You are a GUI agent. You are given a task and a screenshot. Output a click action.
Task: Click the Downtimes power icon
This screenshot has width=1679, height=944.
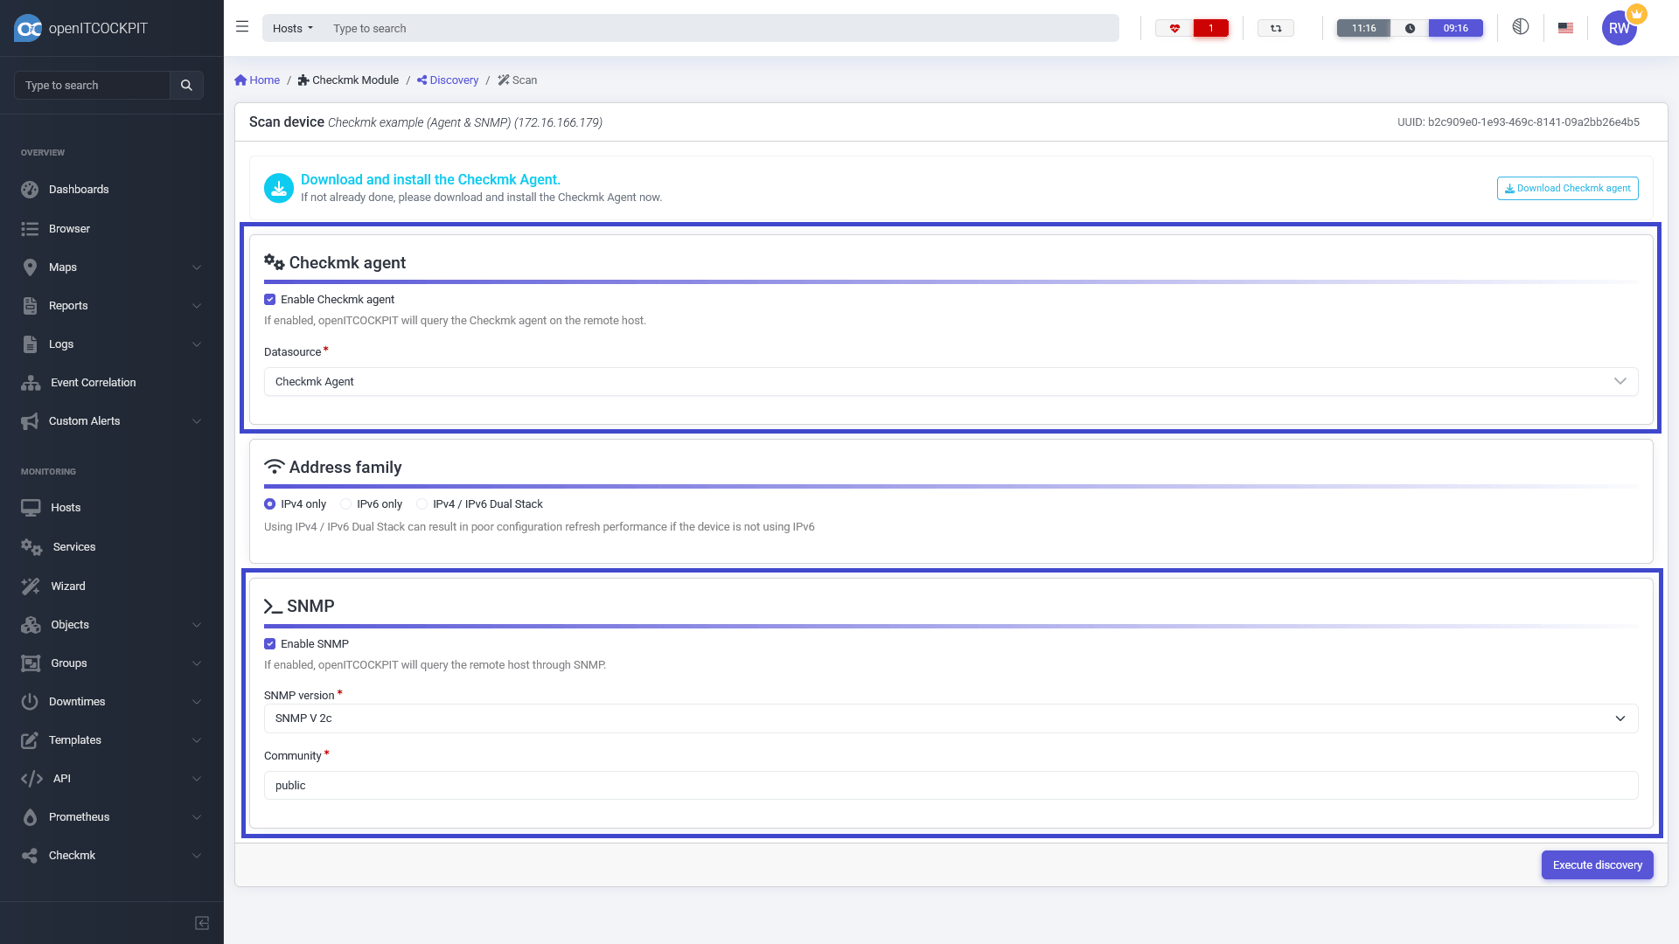(x=30, y=702)
